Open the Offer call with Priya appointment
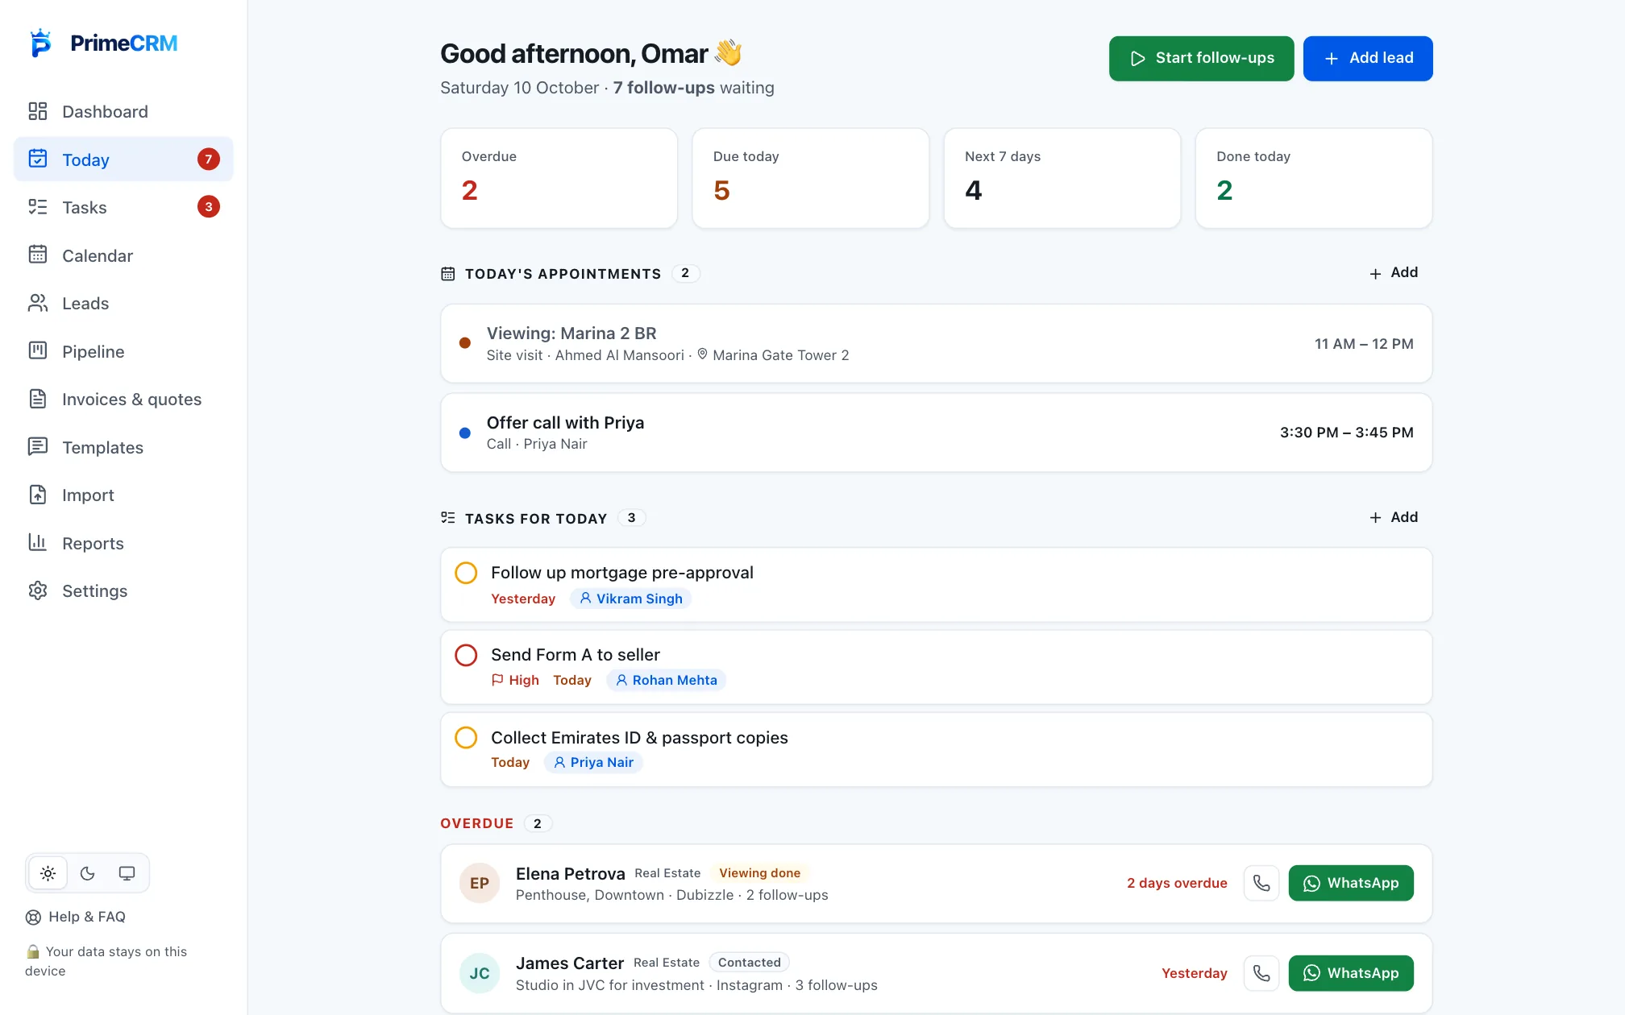This screenshot has height=1015, width=1625. point(936,433)
